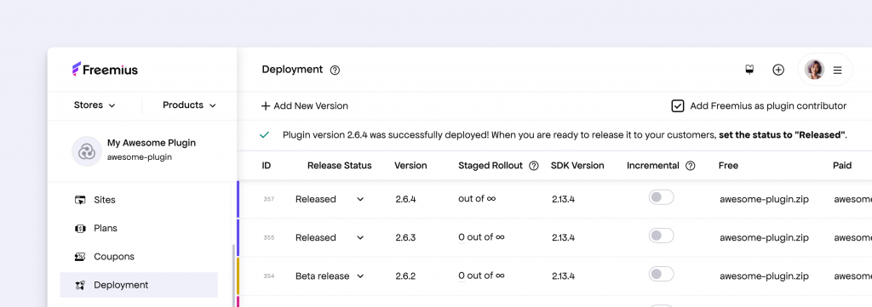Click the Plans sidebar icon
Viewport: 872px width, 307px height.
click(80, 228)
